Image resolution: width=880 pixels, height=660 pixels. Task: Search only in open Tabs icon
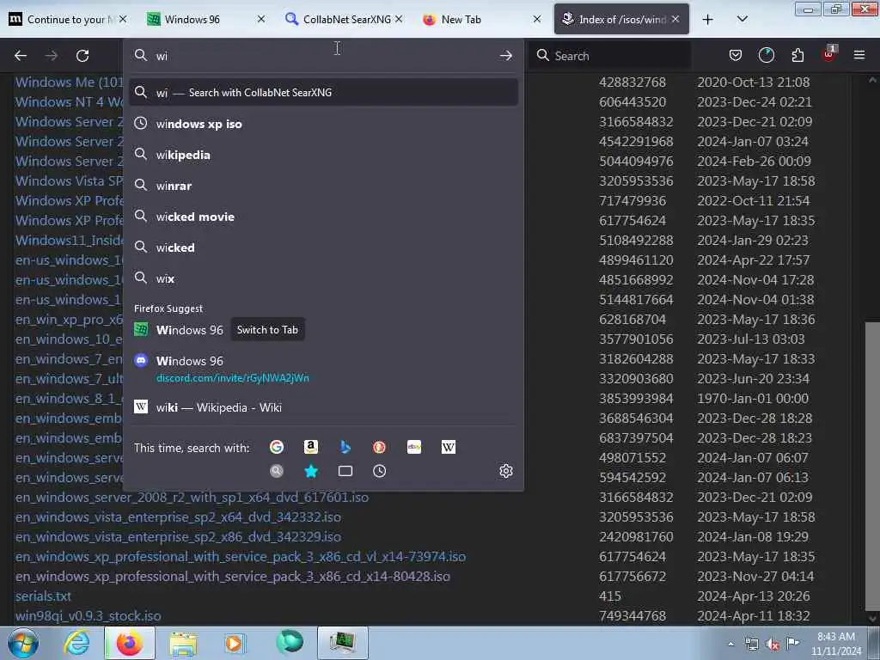(345, 471)
